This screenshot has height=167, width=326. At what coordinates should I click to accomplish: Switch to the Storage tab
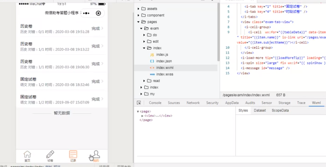pyautogui.click(x=284, y=103)
